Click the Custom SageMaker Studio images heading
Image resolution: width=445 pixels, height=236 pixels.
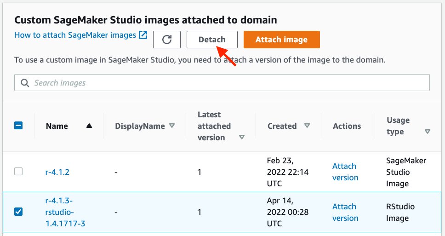146,20
